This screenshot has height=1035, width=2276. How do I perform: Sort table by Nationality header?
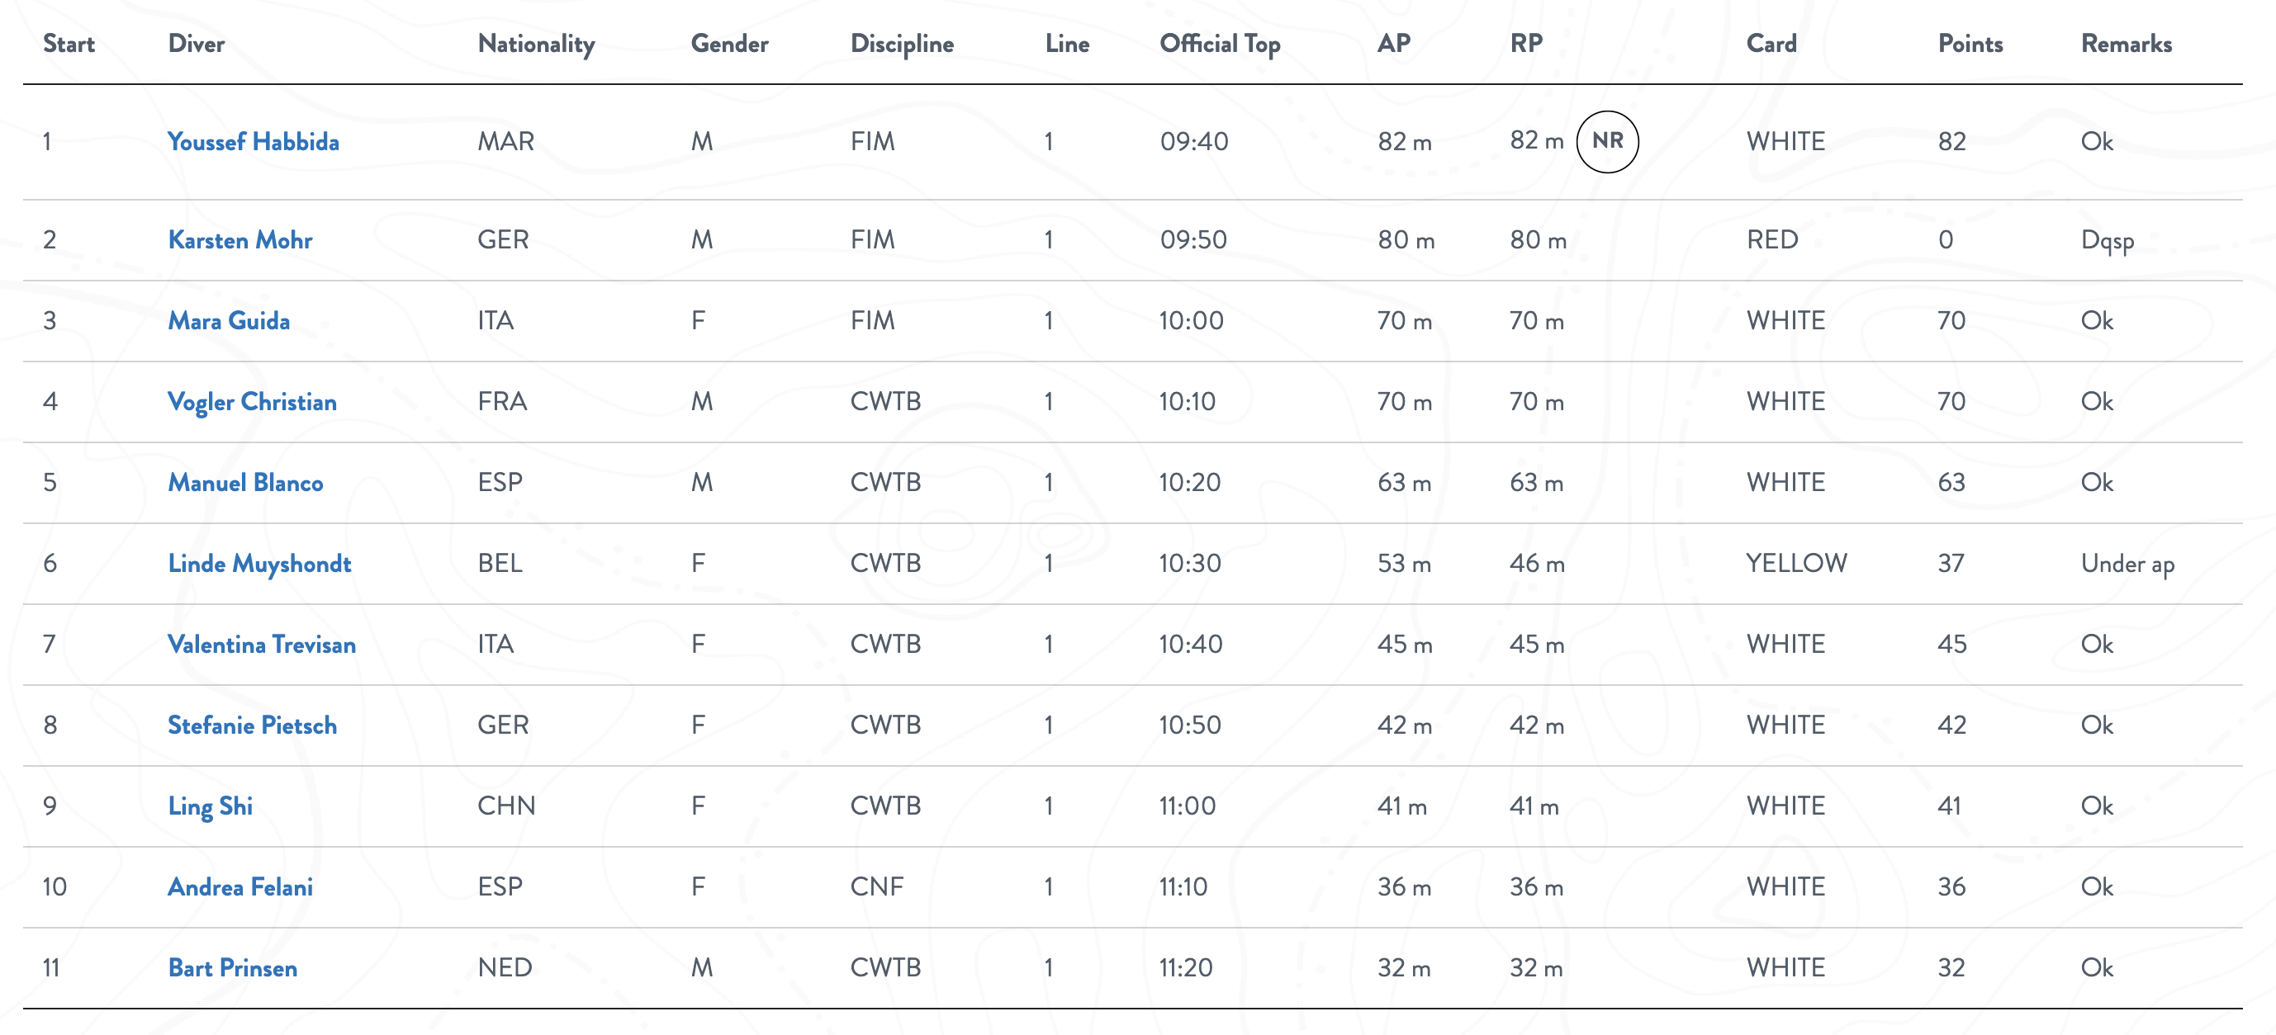535,44
